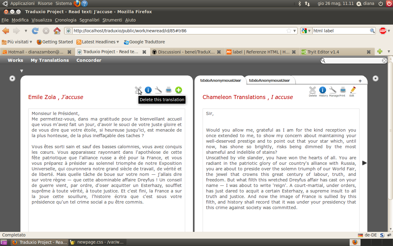The image size is (393, 246).
Task: Select first tdxioAnonymousUser translation tab
Action: 220,80
